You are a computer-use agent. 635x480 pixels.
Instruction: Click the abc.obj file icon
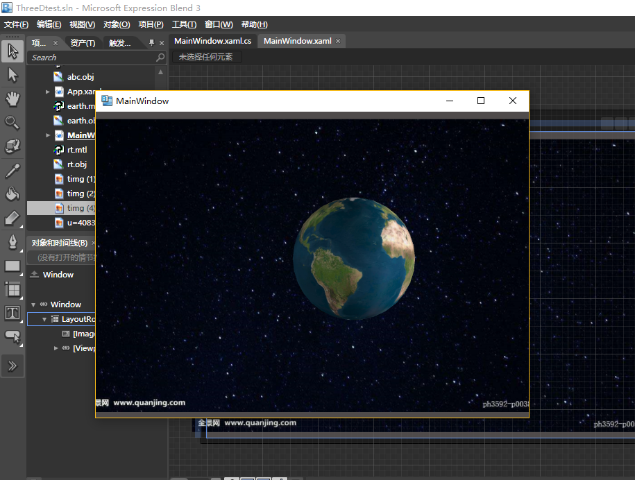point(59,76)
